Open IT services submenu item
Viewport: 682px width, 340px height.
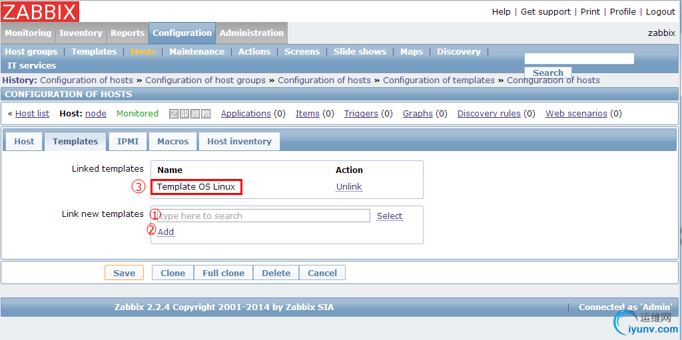[x=32, y=66]
